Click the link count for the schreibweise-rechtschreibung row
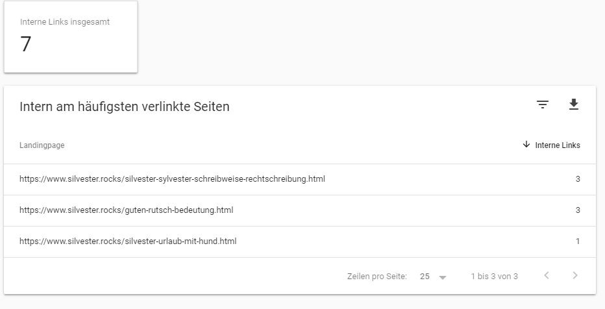This screenshot has height=309, width=605. click(578, 179)
